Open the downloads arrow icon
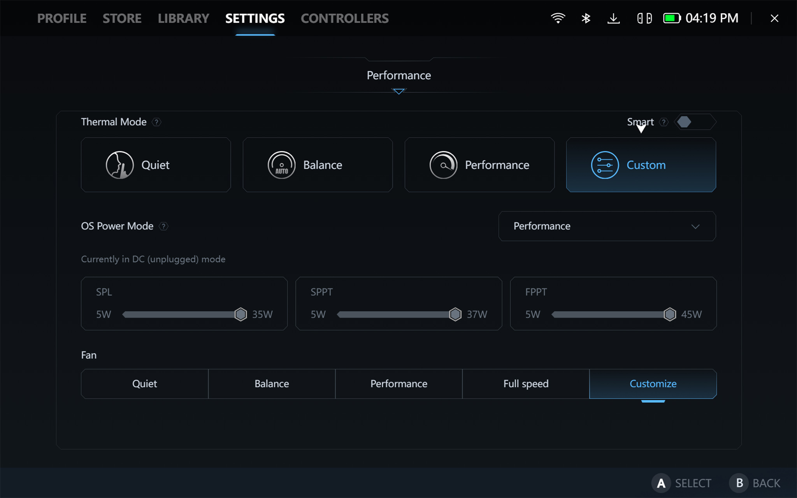797x498 pixels. [x=613, y=18]
